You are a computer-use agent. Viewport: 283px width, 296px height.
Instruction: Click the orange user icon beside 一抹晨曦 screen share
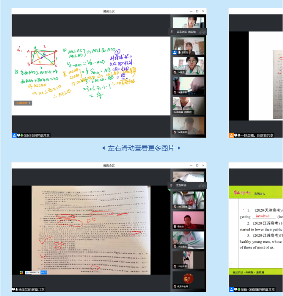231,135
